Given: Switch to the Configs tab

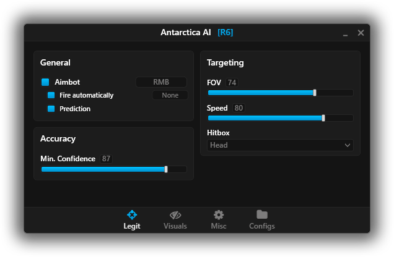Looking at the screenshot, I should point(262,219).
